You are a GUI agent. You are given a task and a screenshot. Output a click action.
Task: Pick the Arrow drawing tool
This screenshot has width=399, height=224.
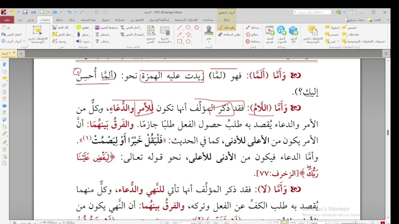tap(180, 34)
